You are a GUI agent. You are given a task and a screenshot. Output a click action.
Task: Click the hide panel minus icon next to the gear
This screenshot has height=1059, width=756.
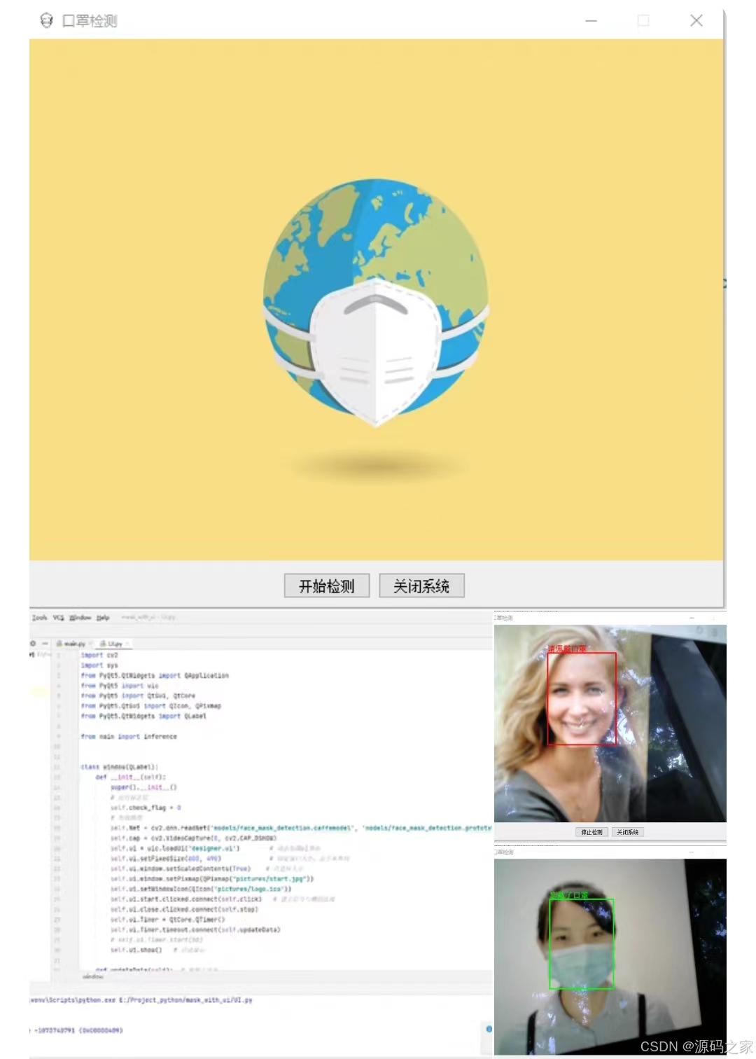coord(45,643)
